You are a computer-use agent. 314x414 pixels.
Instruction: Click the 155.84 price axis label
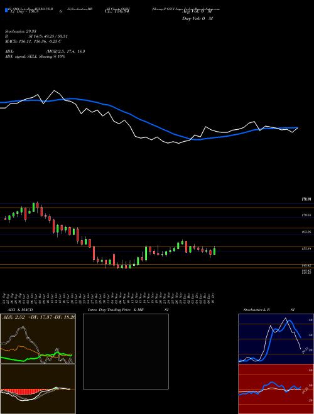click(x=307, y=249)
